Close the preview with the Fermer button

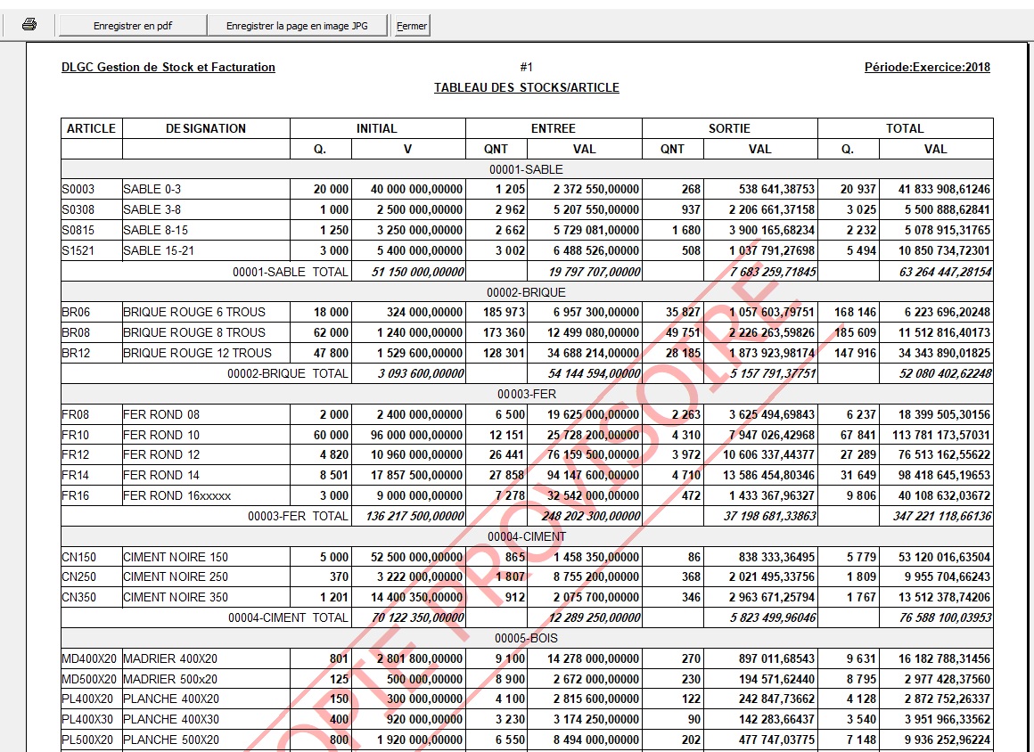[x=412, y=26]
